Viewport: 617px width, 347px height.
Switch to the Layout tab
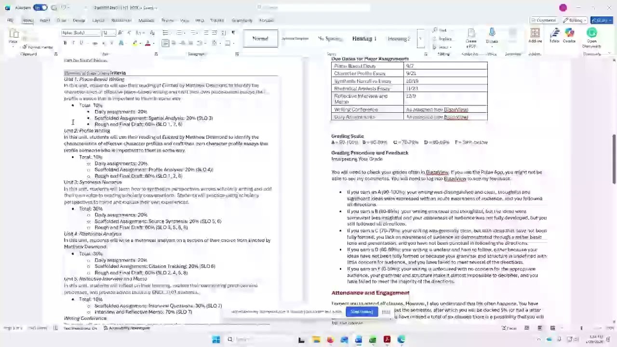(x=98, y=20)
